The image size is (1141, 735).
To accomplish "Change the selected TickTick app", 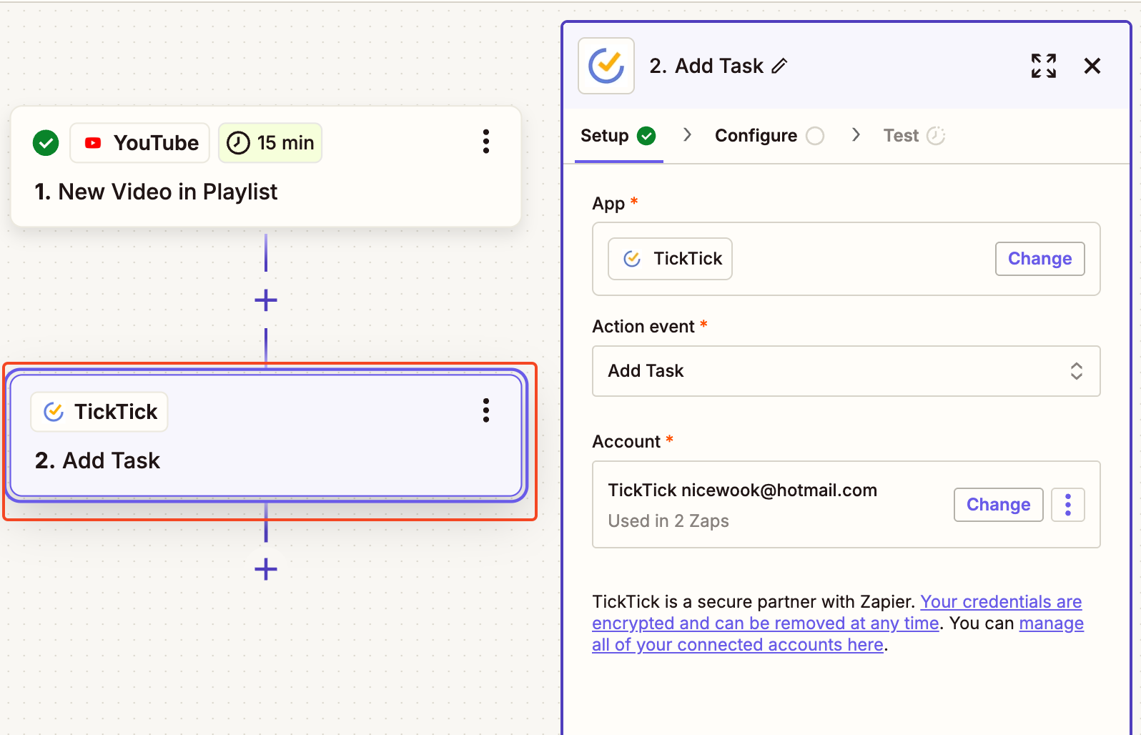I will (x=1040, y=259).
